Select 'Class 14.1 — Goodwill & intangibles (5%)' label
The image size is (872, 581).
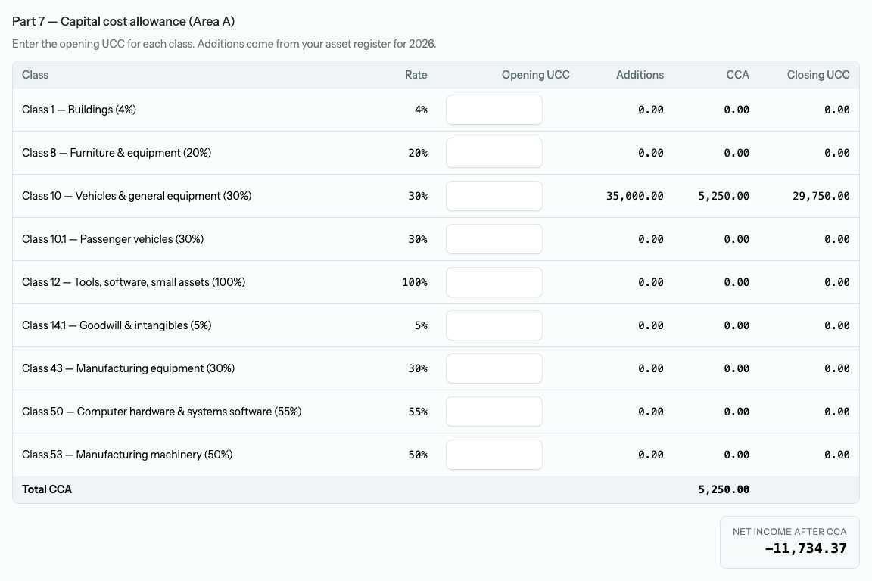pyautogui.click(x=117, y=325)
